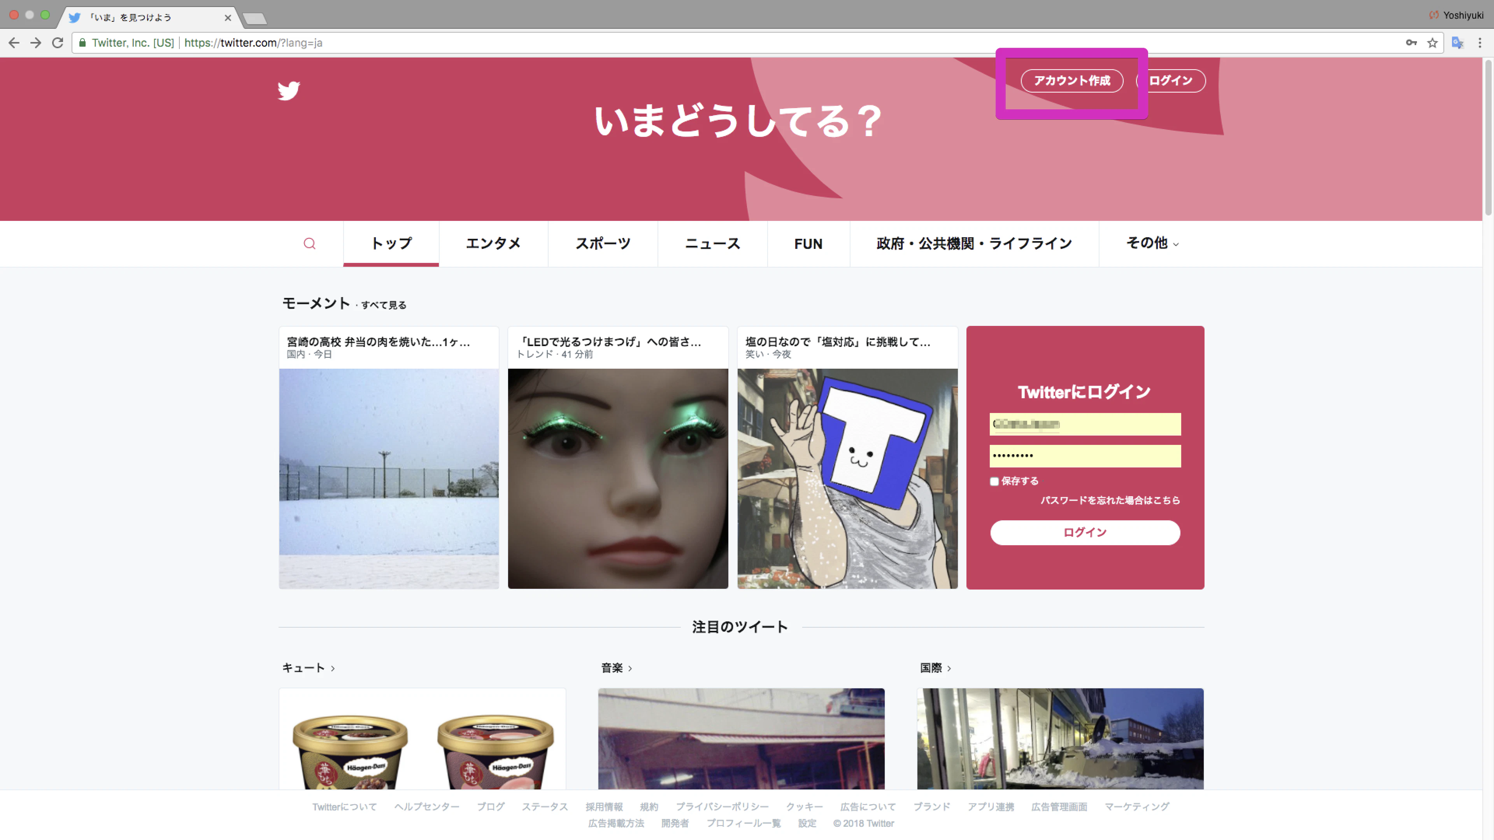Open the LED eyelash moment image
Viewport: 1494px width, 840px height.
(x=618, y=478)
